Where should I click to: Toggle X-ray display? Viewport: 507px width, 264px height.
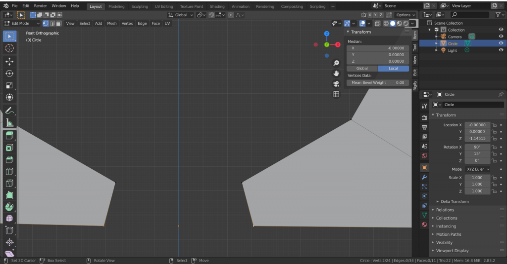tap(377, 23)
